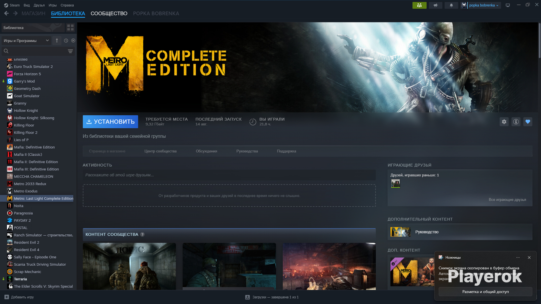Viewport: 541px width, 304px height.
Task: Open the Друзья menu
Action: 39,5
